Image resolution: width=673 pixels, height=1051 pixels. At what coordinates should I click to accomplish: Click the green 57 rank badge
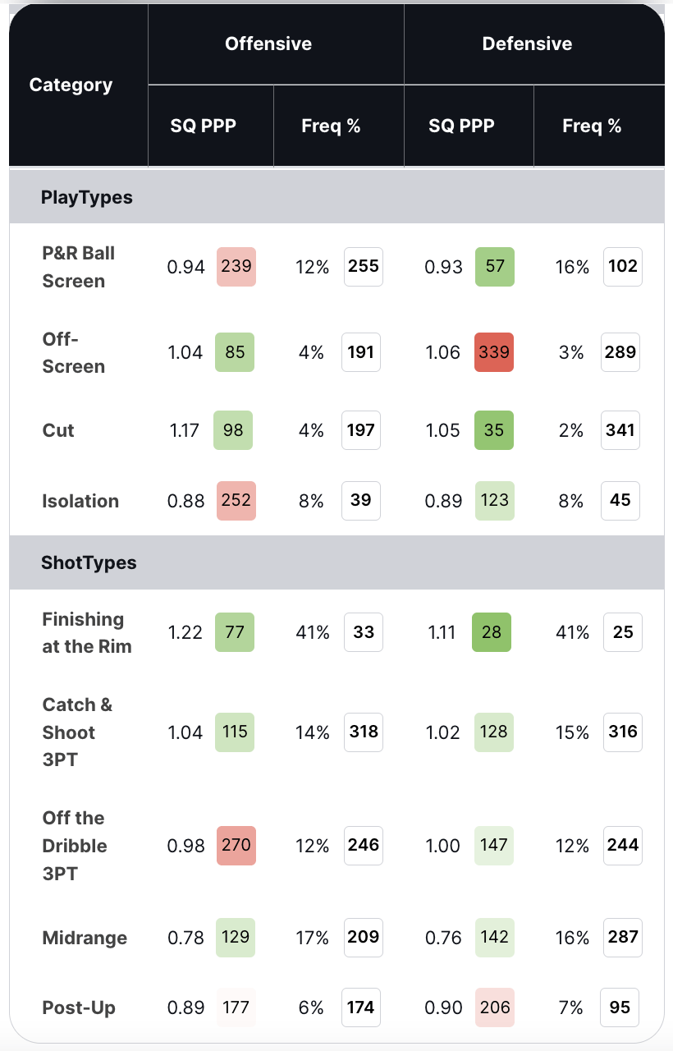(x=494, y=267)
